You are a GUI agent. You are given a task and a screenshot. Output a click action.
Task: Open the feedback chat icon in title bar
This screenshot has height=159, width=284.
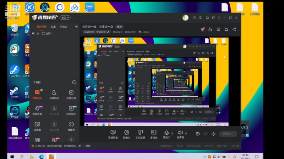click(x=201, y=18)
